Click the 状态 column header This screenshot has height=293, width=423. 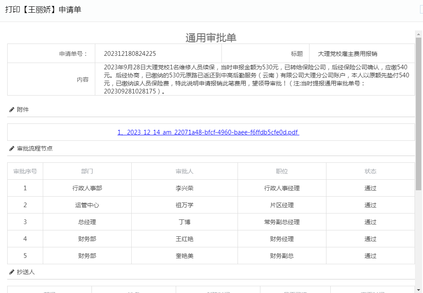pyautogui.click(x=370, y=171)
